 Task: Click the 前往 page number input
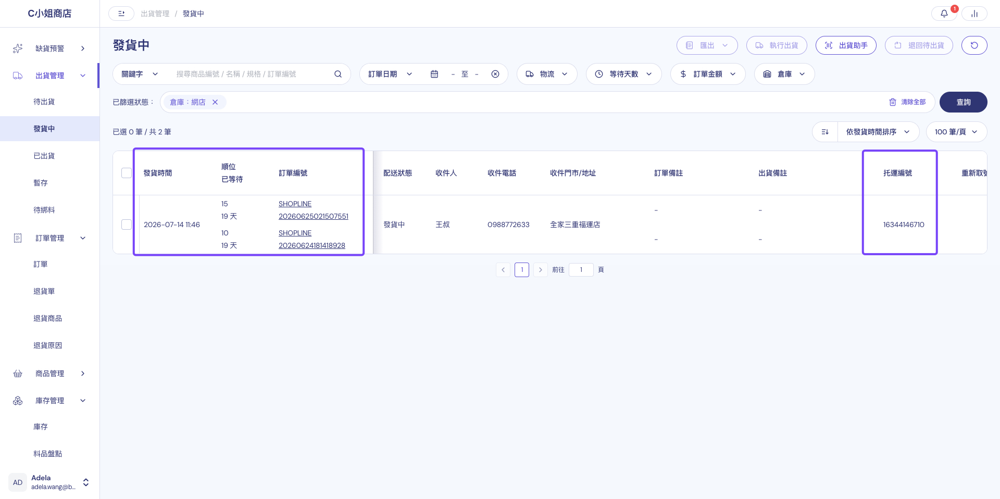coord(581,270)
